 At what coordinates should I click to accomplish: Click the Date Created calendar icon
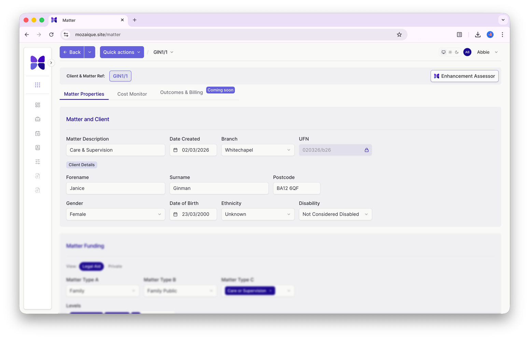point(176,150)
